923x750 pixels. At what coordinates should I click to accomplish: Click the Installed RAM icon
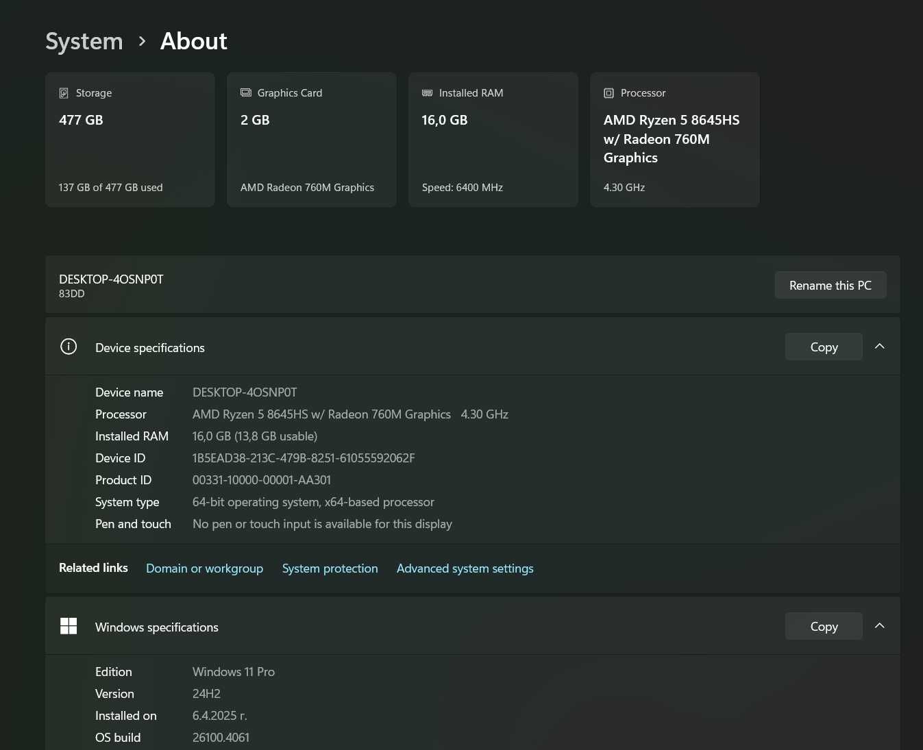pyautogui.click(x=428, y=92)
